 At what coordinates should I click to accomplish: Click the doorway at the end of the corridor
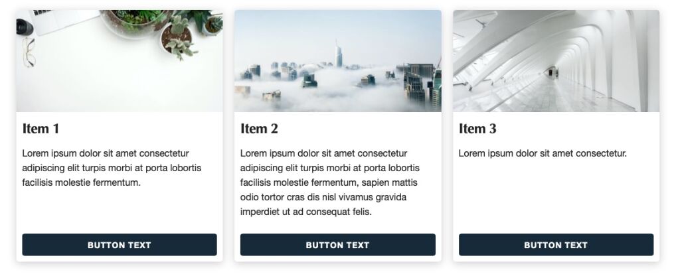[552, 72]
